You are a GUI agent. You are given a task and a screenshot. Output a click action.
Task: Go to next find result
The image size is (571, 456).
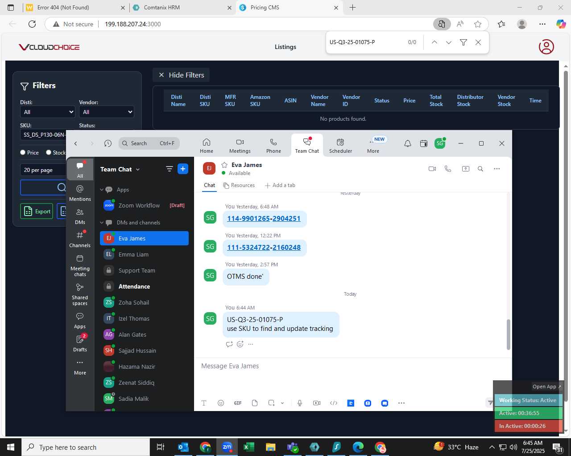[x=449, y=42]
